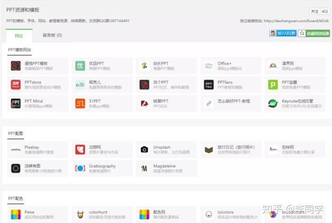This screenshot has height=223, width=332.
Task: Click the Peise title text
Action: pos(30,212)
